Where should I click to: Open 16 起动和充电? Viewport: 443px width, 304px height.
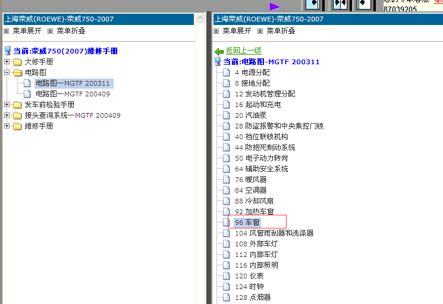tap(258, 105)
